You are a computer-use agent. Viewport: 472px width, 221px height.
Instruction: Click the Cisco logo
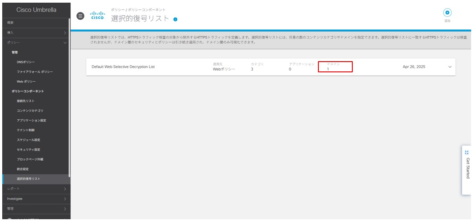[x=97, y=15]
